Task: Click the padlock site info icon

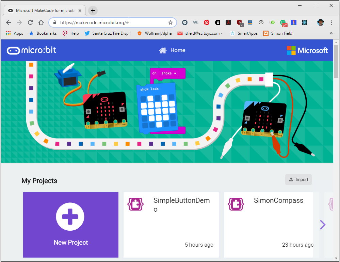Action: (55, 22)
